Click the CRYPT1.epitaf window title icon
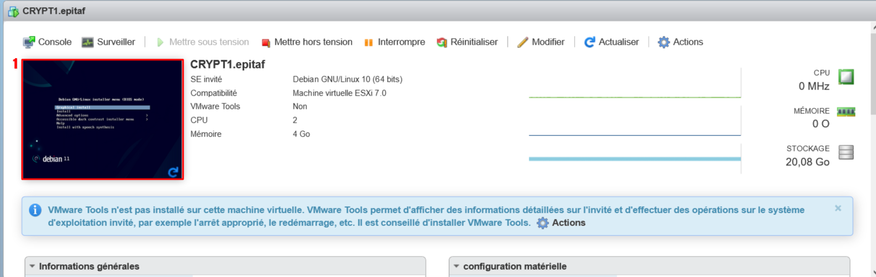Viewport: 876px width, 277px height. click(13, 11)
